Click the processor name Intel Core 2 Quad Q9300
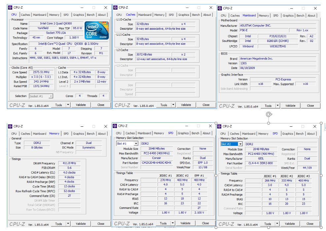This screenshot has width=326, height=231. click(x=56, y=23)
